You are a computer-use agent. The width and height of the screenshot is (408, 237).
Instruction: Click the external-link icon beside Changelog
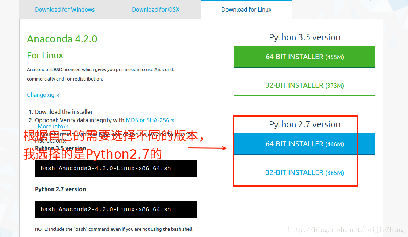[58, 95]
